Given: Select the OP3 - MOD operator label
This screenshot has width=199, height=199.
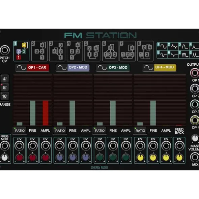Looking at the screenshot, I should 118,68.
